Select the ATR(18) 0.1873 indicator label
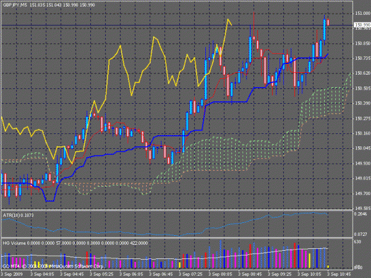This screenshot has width=371, height=278. click(18, 215)
